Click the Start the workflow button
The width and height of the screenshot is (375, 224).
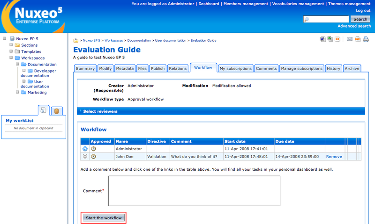click(x=104, y=218)
